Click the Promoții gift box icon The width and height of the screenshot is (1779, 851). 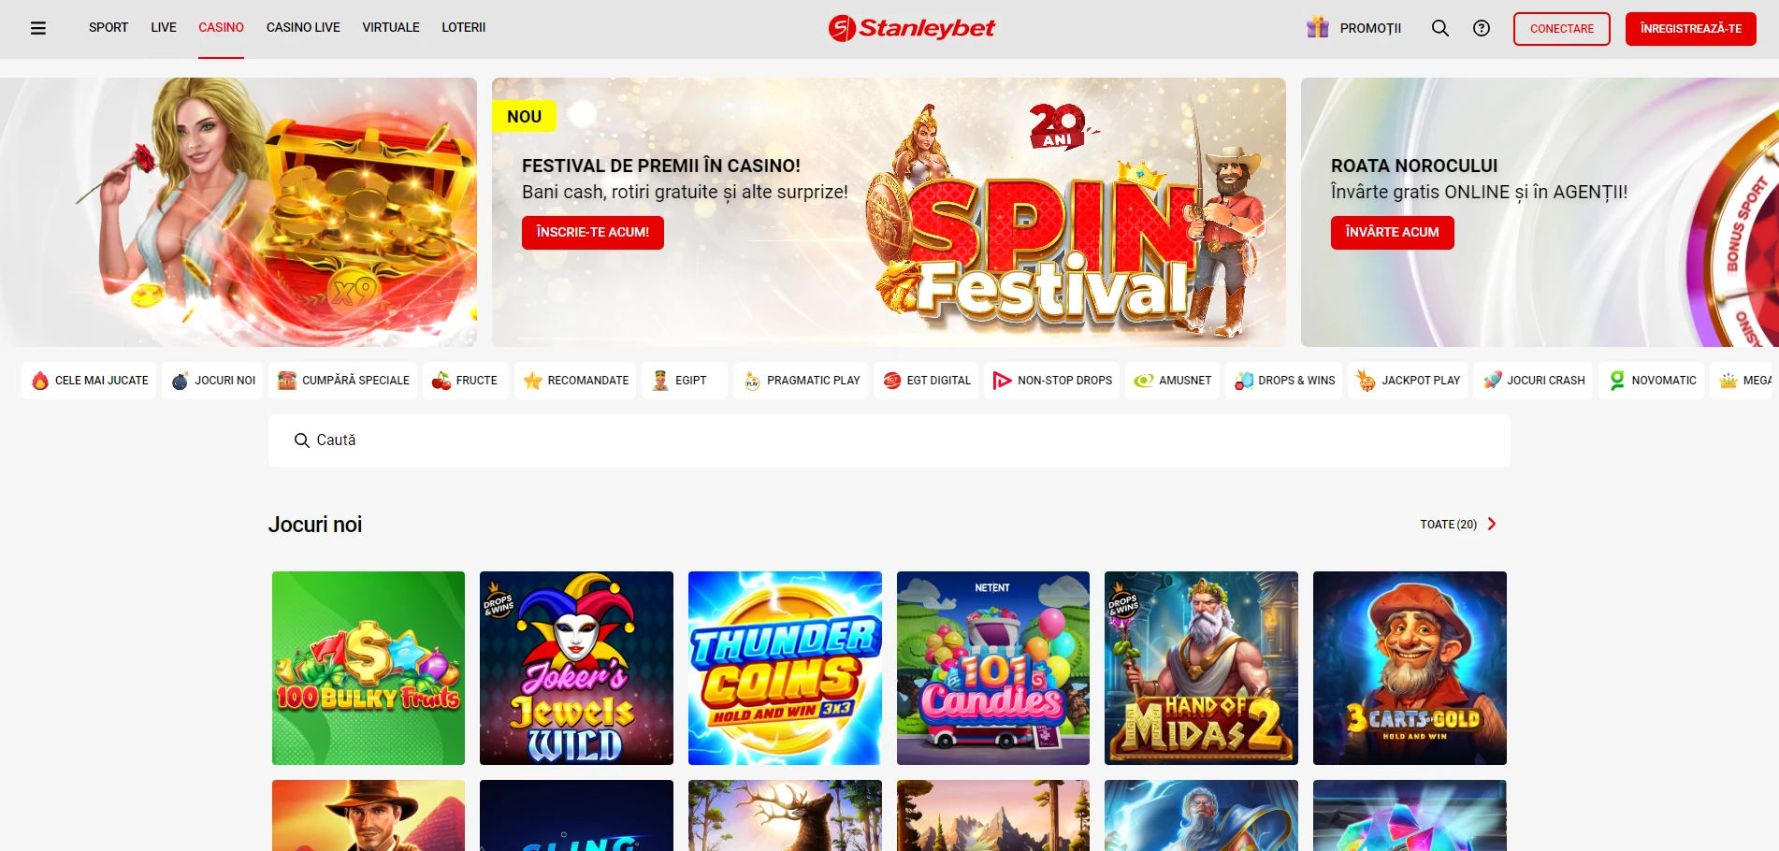[x=1318, y=27]
